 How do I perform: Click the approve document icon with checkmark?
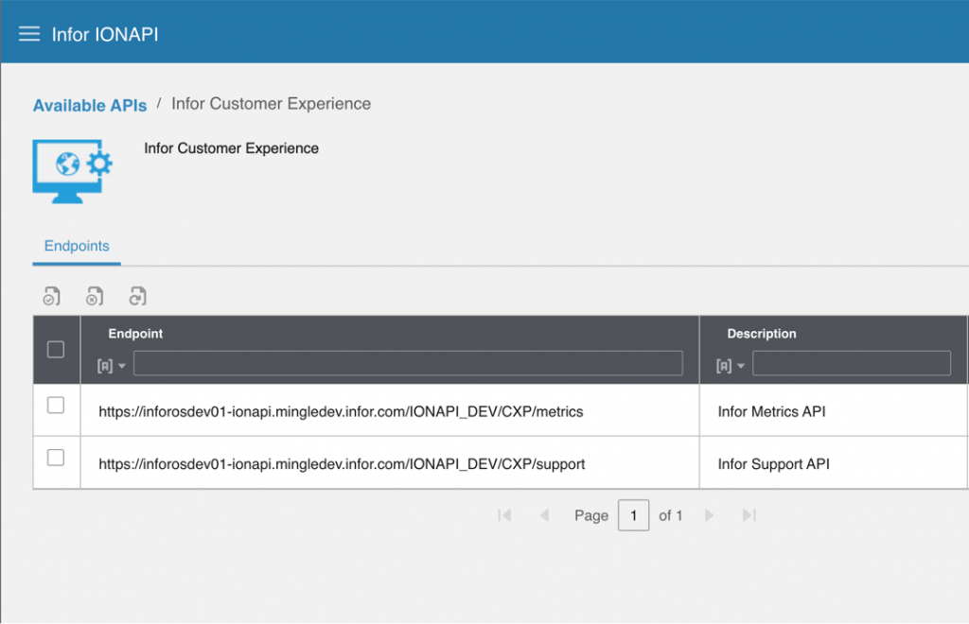click(x=51, y=296)
